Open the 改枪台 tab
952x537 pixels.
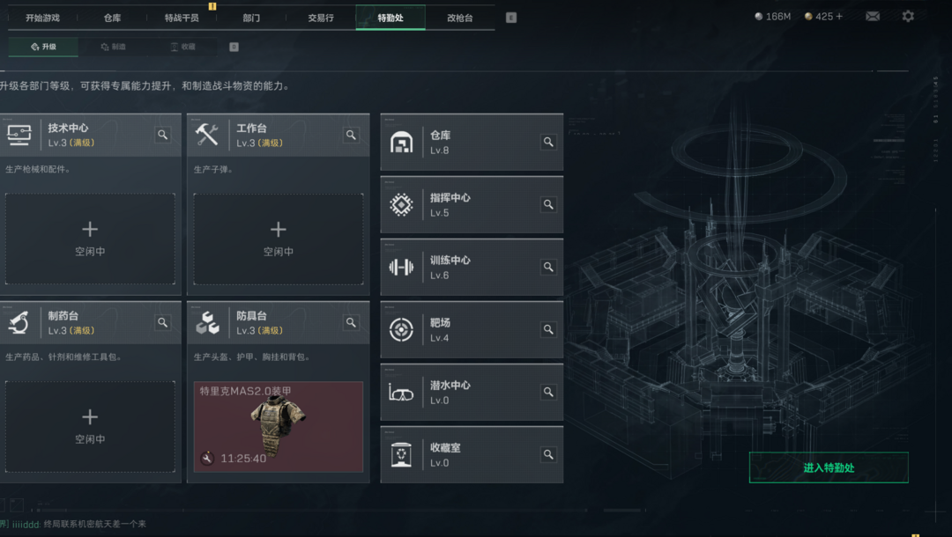coord(459,18)
